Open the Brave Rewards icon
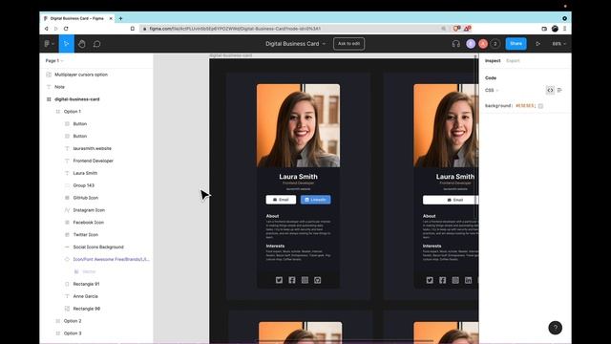 pyautogui.click(x=467, y=29)
